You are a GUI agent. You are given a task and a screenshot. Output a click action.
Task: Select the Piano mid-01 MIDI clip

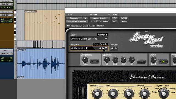click(45, 25)
